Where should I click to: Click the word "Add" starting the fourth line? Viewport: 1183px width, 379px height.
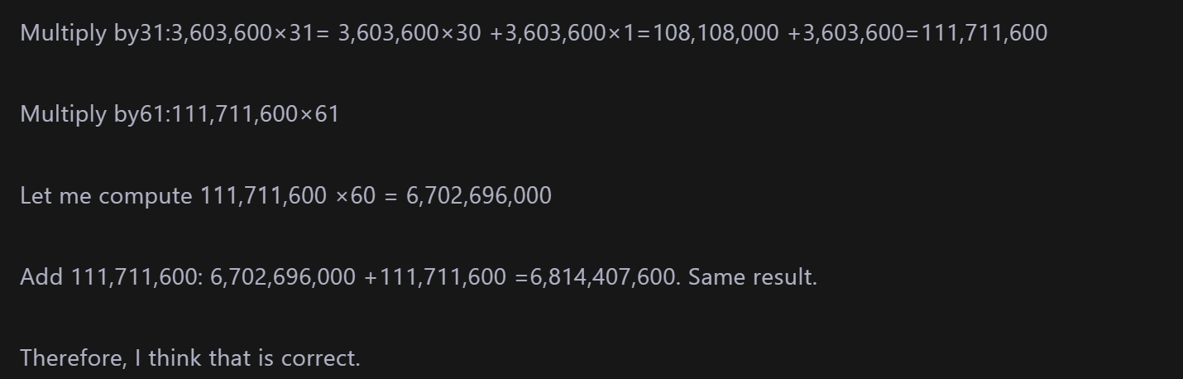(x=41, y=277)
